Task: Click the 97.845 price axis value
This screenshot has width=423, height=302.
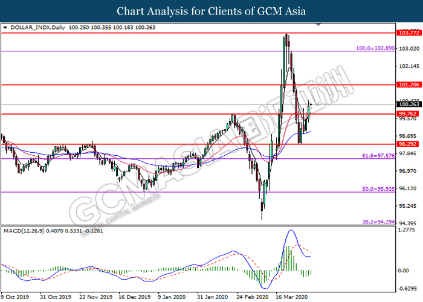Action: pyautogui.click(x=408, y=153)
